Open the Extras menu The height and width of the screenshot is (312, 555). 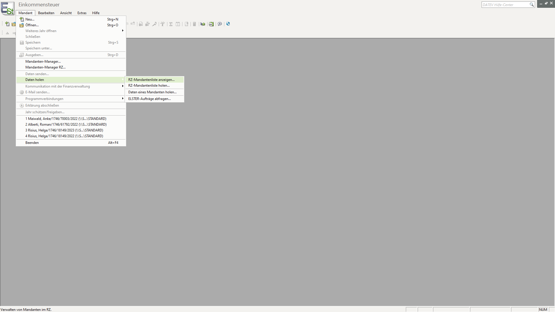tap(82, 13)
